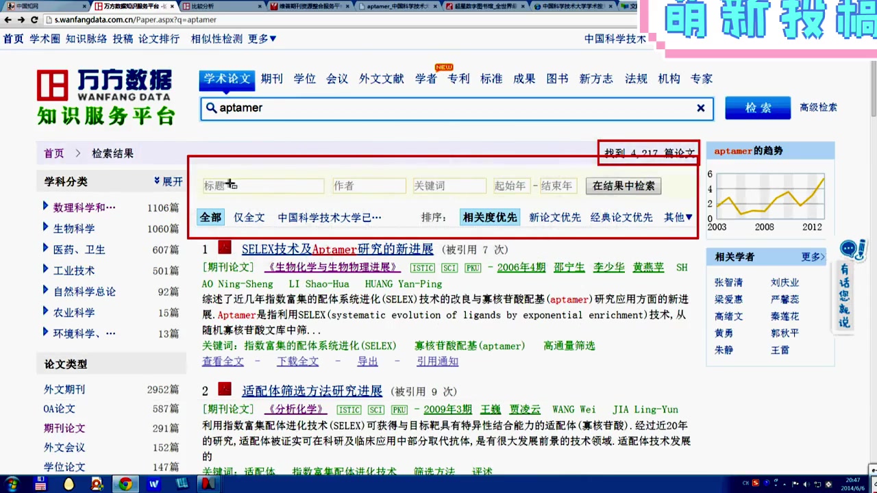Switch to the 专利 search tab

point(459,79)
